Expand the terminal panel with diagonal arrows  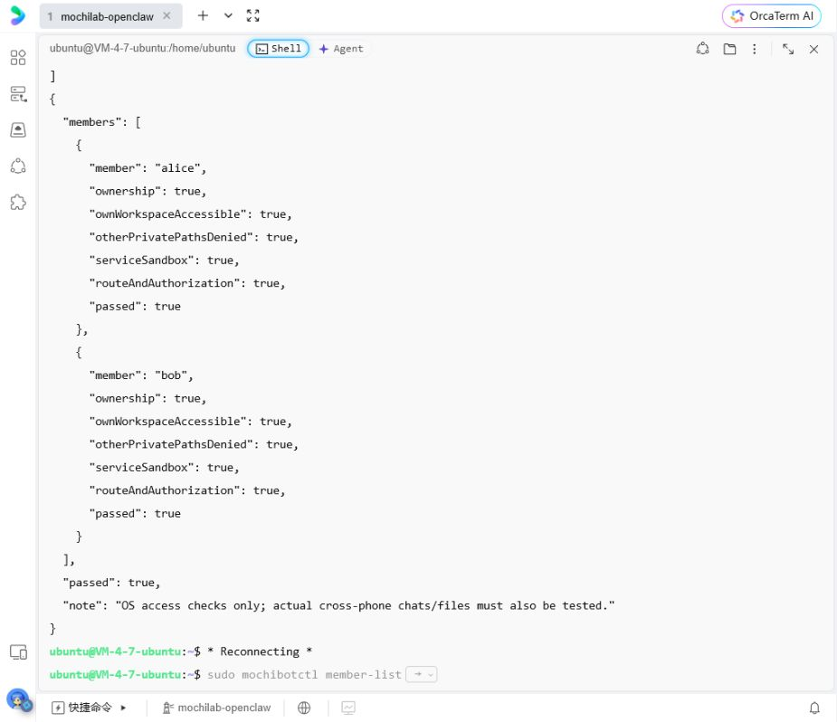pyautogui.click(x=788, y=49)
